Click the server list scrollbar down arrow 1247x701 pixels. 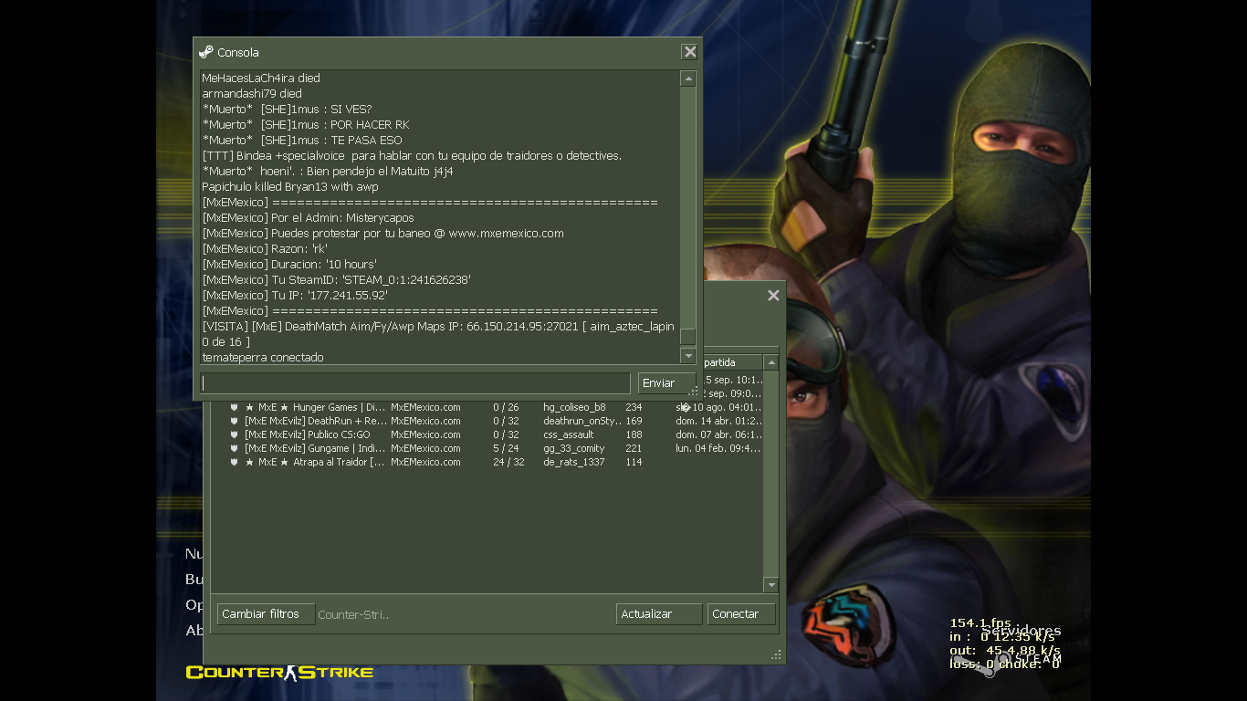(771, 585)
